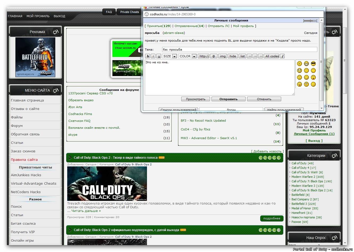Insert list tag in message editor
The height and width of the screenshot is (252, 354).
(243, 56)
